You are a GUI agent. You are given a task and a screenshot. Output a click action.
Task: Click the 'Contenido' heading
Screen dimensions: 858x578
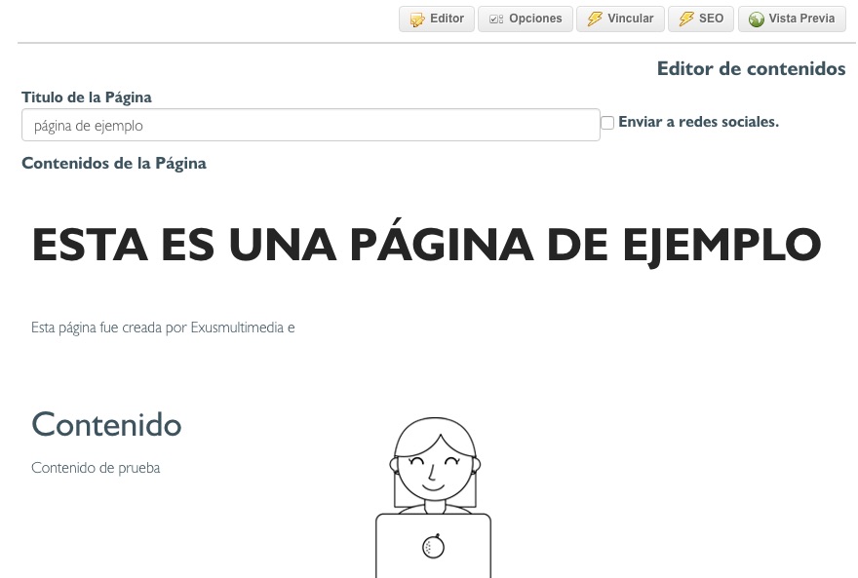(106, 424)
